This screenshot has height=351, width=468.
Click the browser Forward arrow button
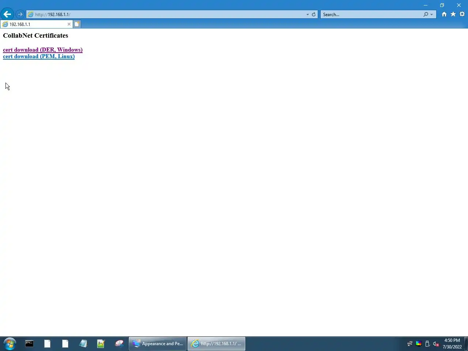20,14
